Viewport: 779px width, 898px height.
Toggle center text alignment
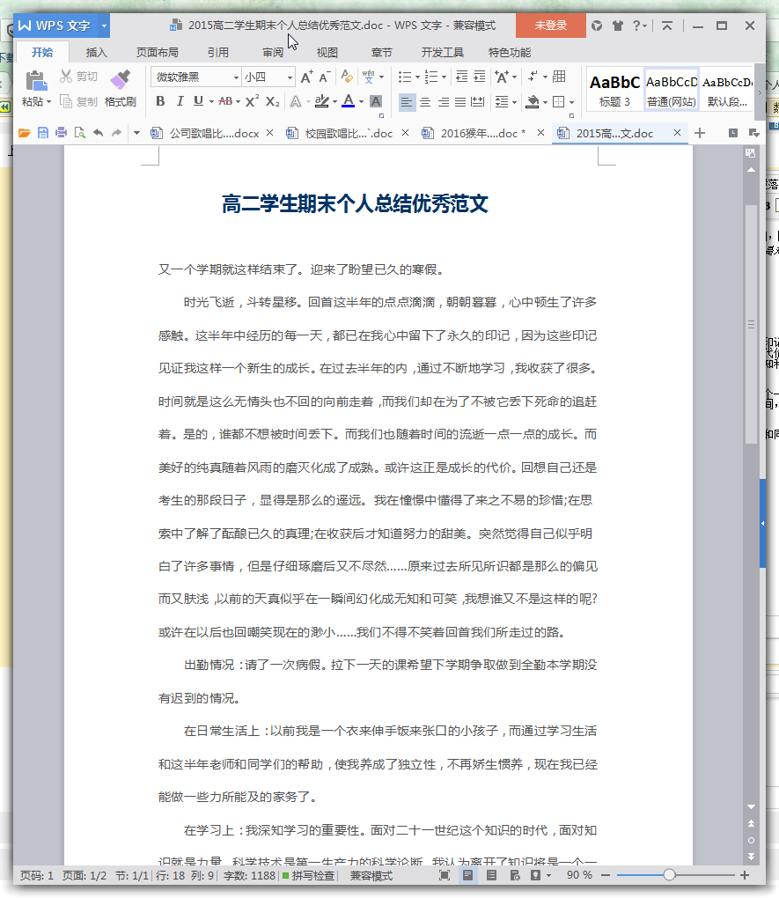pyautogui.click(x=425, y=102)
